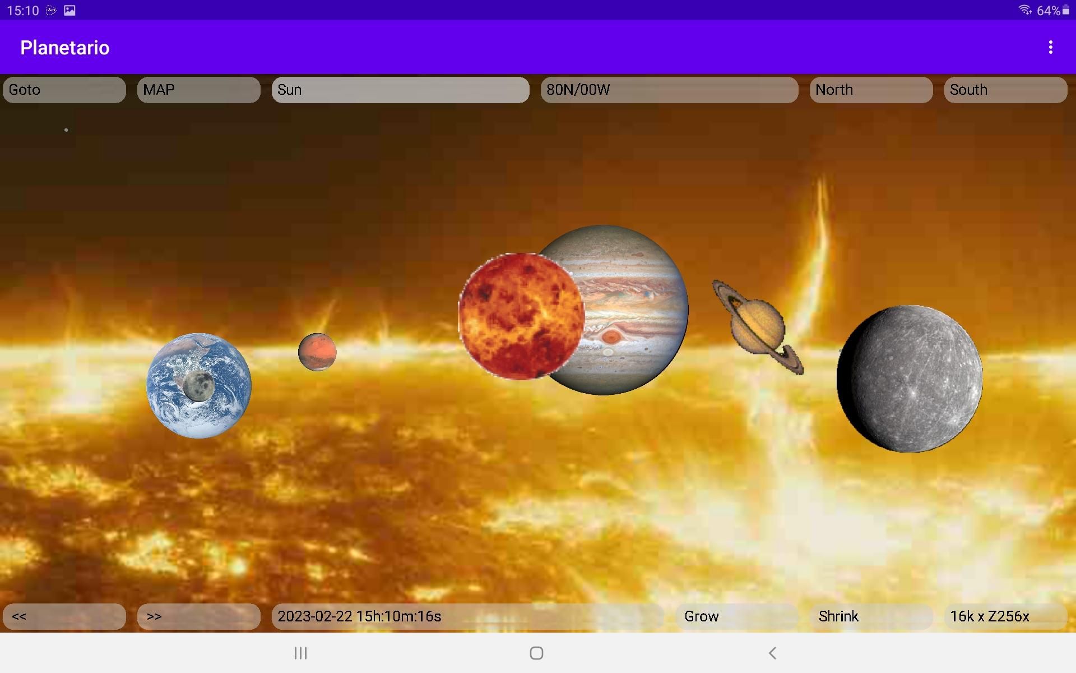The width and height of the screenshot is (1076, 673).
Task: Open the three-dot overflow menu
Action: (x=1050, y=47)
